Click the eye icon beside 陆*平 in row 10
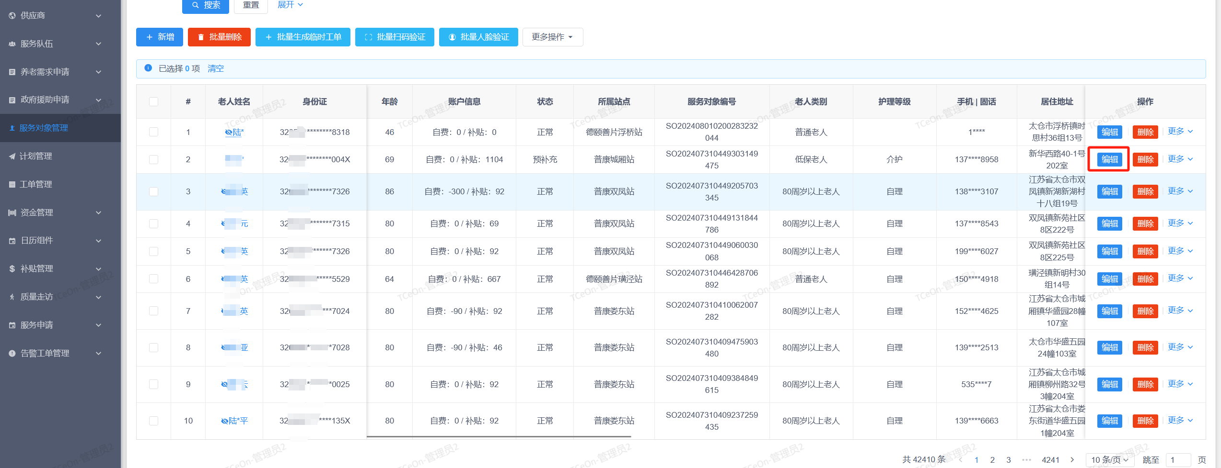 [224, 421]
